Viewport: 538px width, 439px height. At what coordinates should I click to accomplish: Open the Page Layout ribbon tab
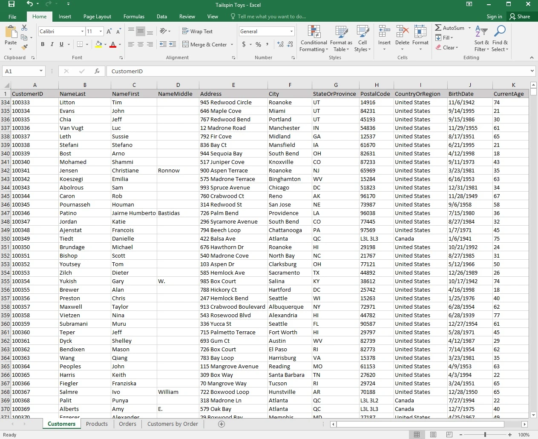[97, 17]
